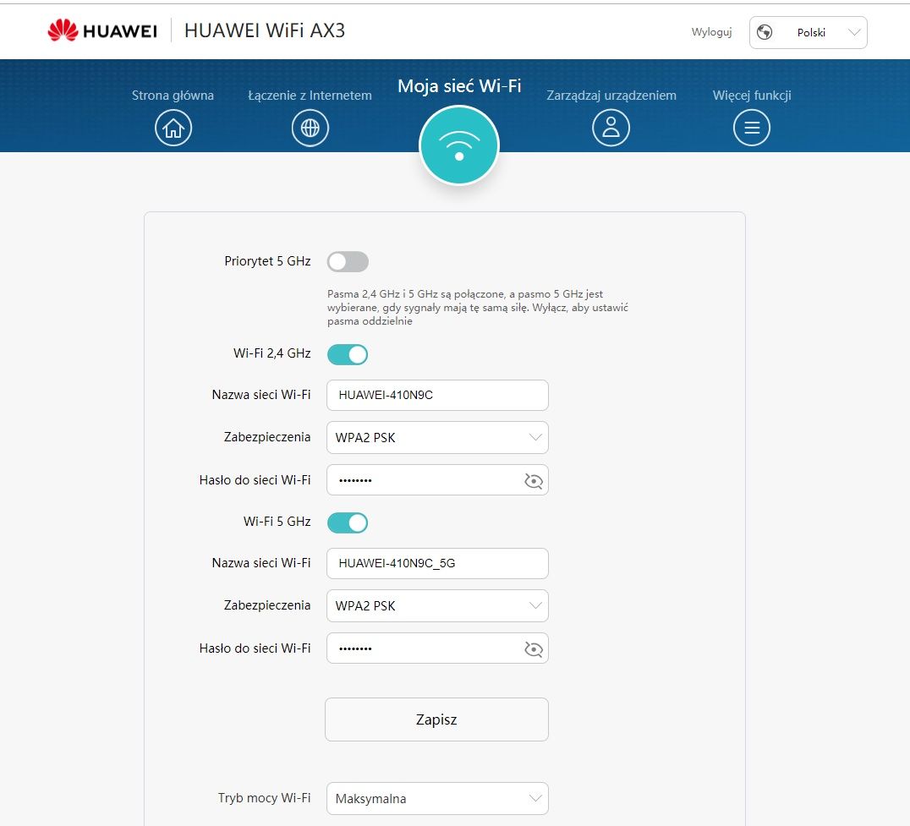Click the Pasma 2,4 GHz description text
This screenshot has width=910, height=826.
(x=478, y=308)
